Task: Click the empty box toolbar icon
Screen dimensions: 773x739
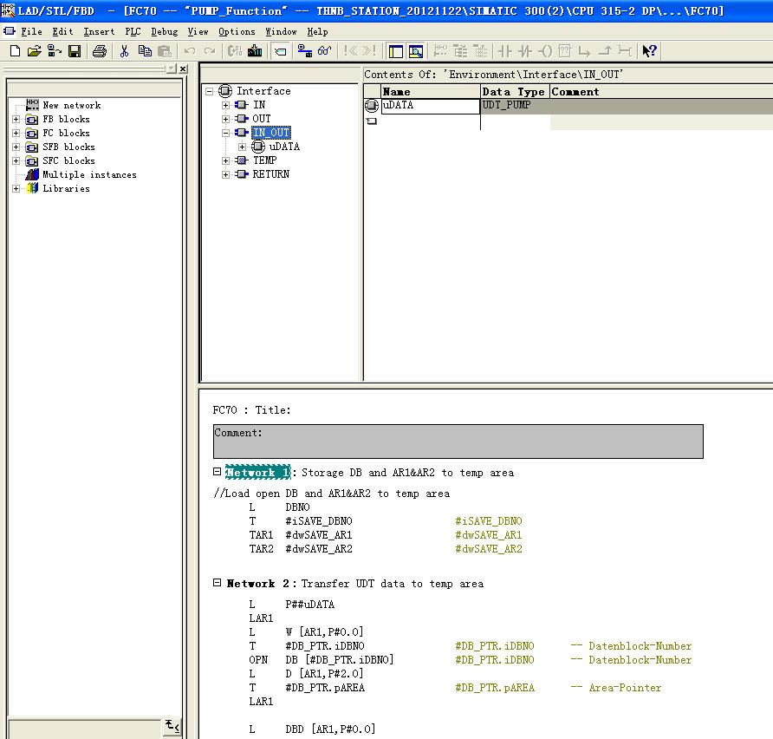Action: coord(565,51)
